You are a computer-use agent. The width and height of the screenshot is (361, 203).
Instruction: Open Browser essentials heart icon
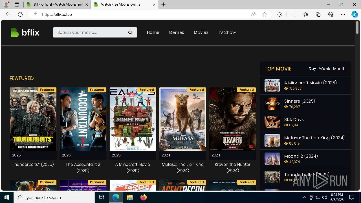click(x=331, y=14)
